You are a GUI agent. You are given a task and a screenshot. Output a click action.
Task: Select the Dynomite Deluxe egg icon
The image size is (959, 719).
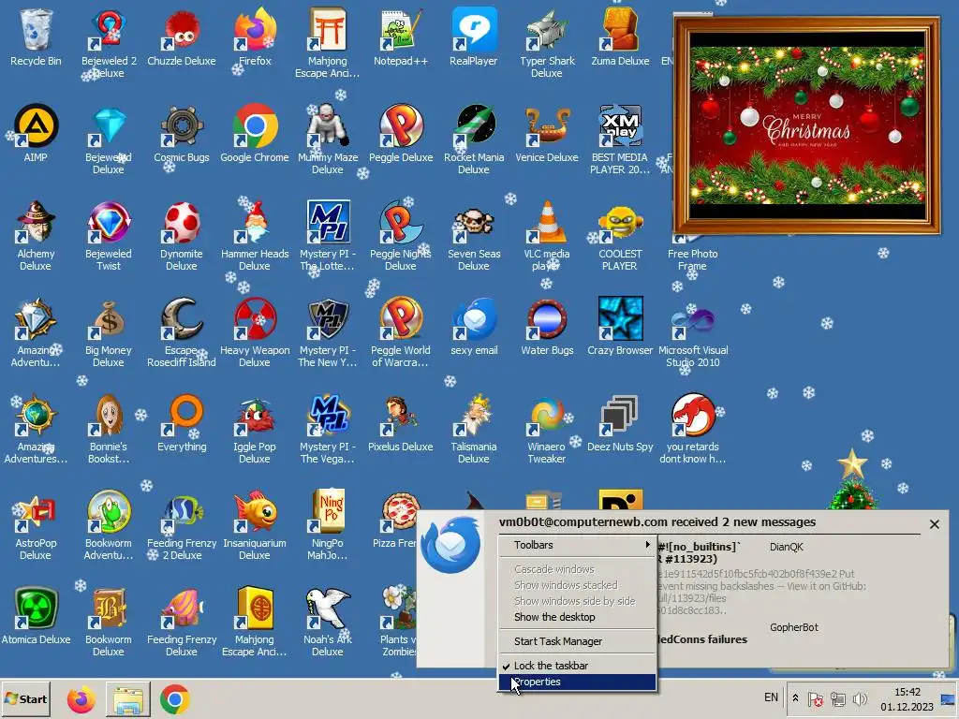tap(181, 237)
